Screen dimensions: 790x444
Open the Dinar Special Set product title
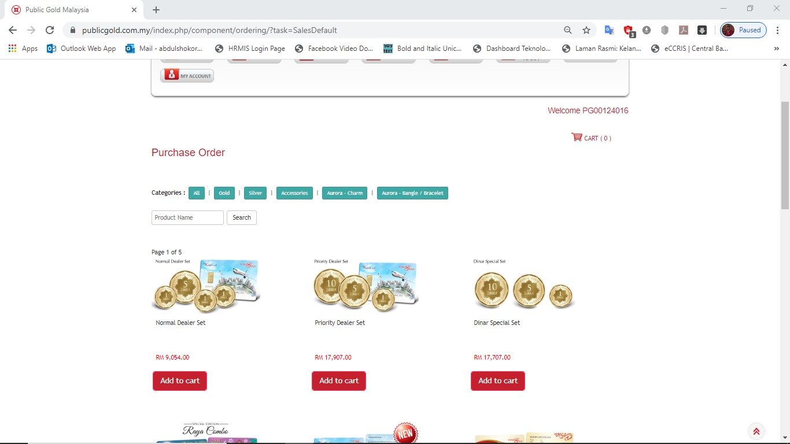coord(497,323)
